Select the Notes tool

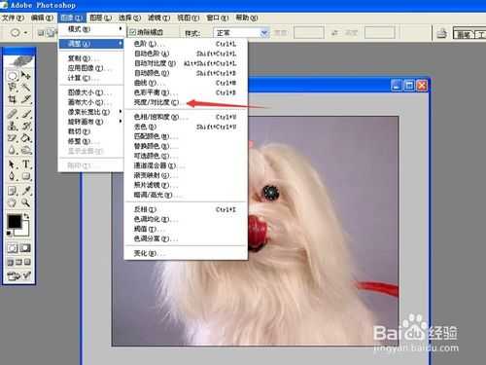click(x=13, y=191)
